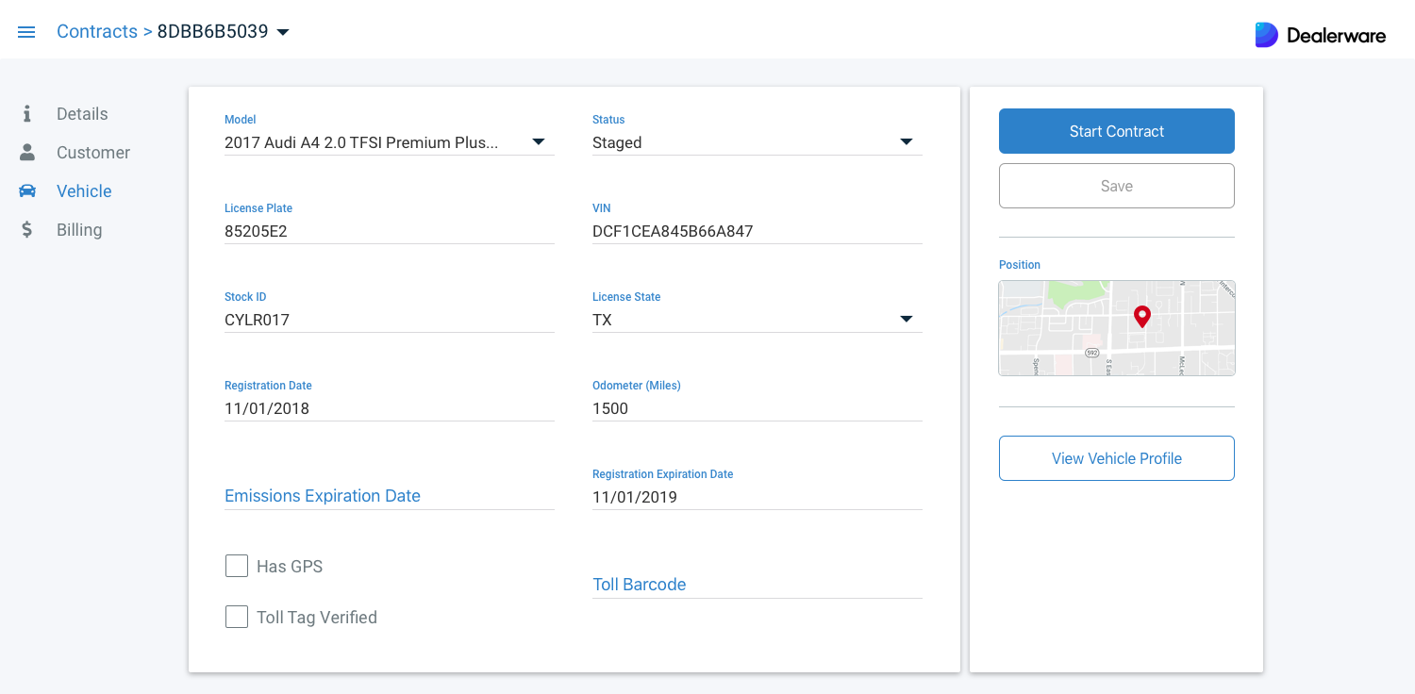Click the red map location pin
Screen dimensions: 1415x694
tap(1141, 316)
